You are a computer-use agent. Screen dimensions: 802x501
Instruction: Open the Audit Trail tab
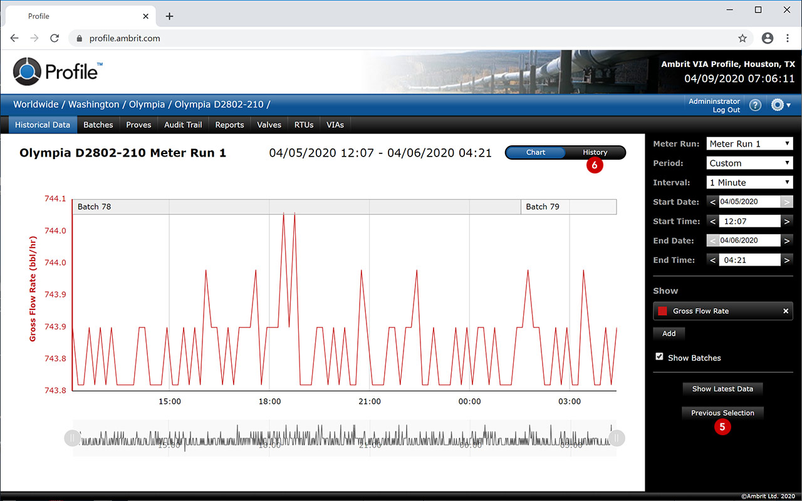[x=183, y=125]
